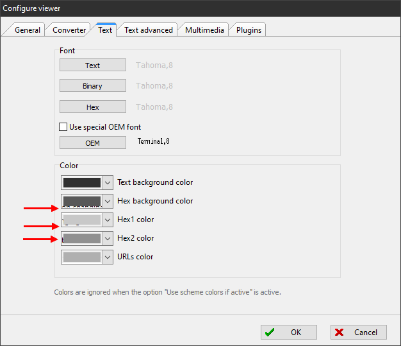Image resolution: width=401 pixels, height=346 pixels.
Task: Click the Tahoma,8 label next to Hex
Action: pos(154,107)
